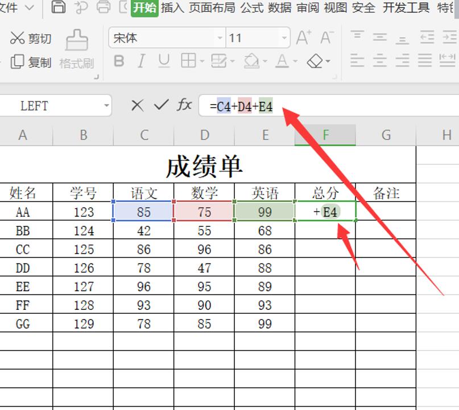The image size is (459, 410).
Task: Toggle Underline formatting
Action: [164, 61]
